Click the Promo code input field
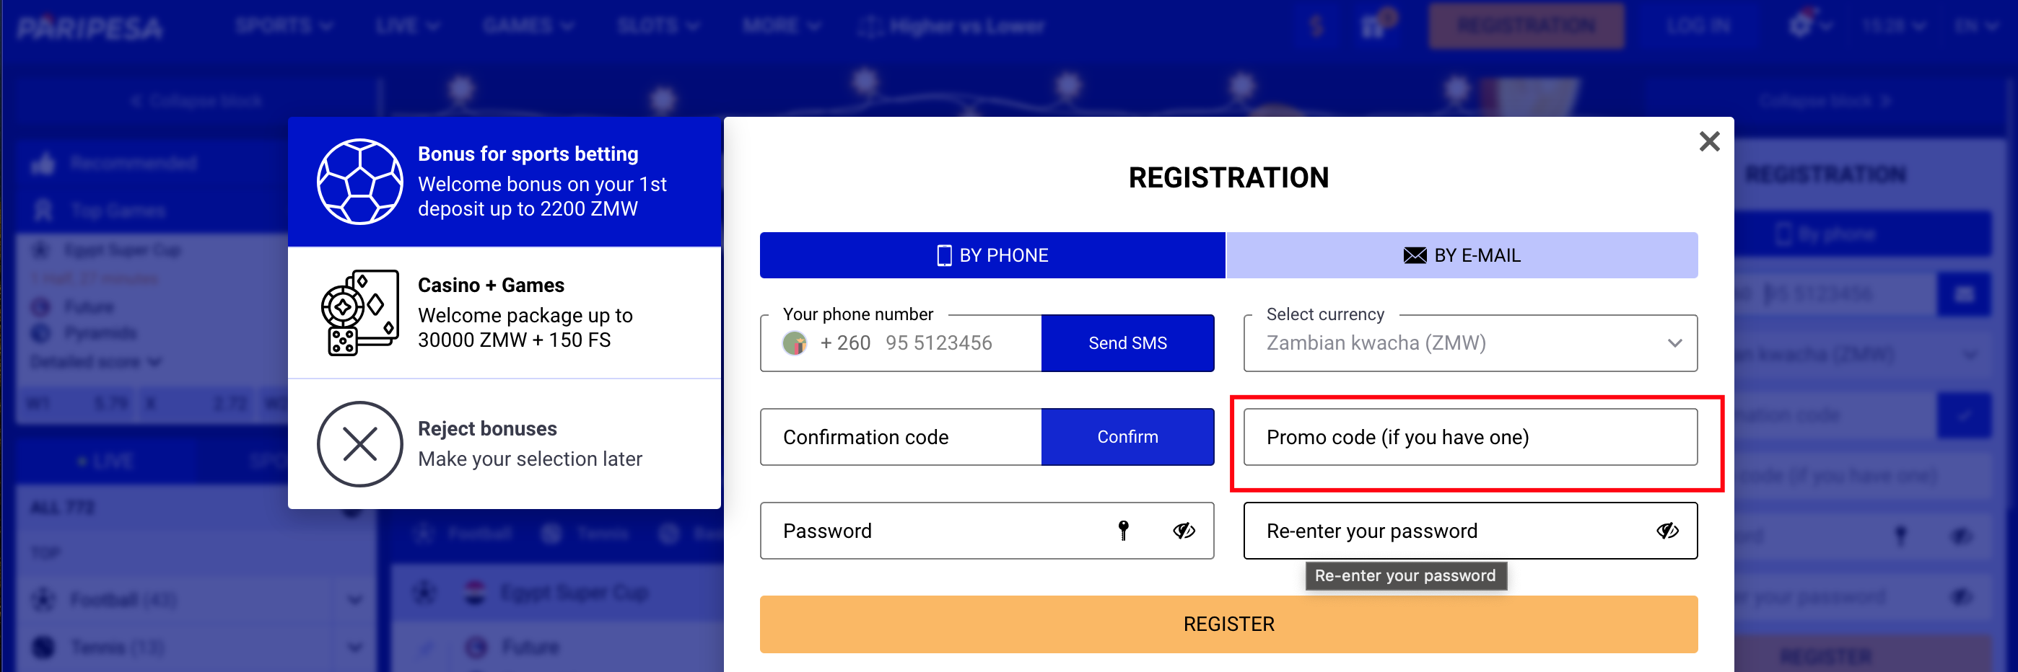 tap(1469, 438)
